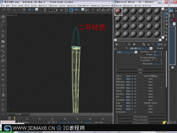
Task: Choose the Select and Link tool
Action: [15, 10]
